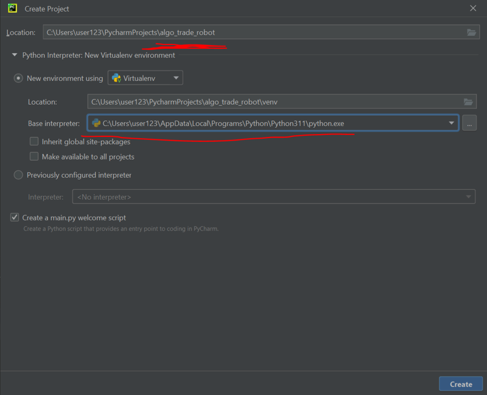The height and width of the screenshot is (395, 487).
Task: Click the Python Interpreter: New Virtualenv environment heading
Action: pos(99,55)
